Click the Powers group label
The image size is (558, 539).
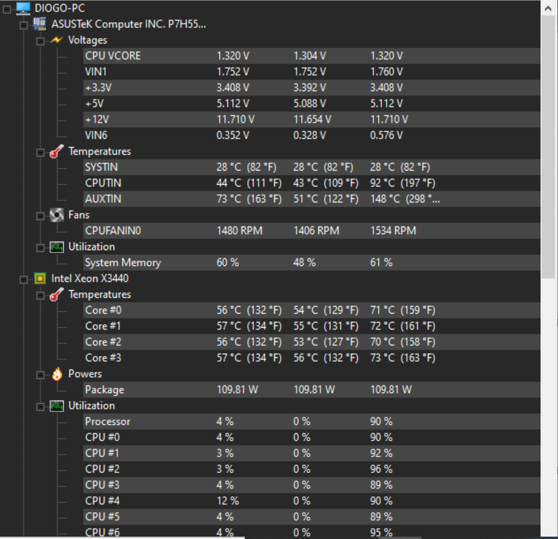pos(85,374)
